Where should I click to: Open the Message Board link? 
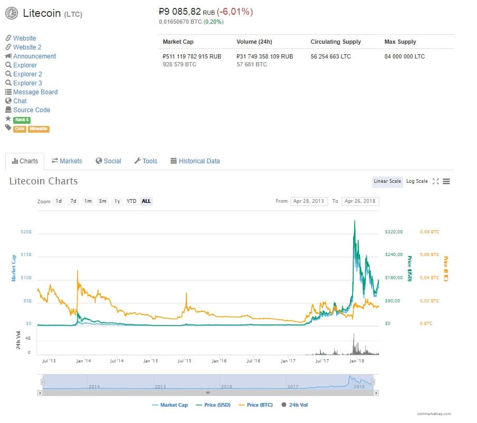(35, 92)
